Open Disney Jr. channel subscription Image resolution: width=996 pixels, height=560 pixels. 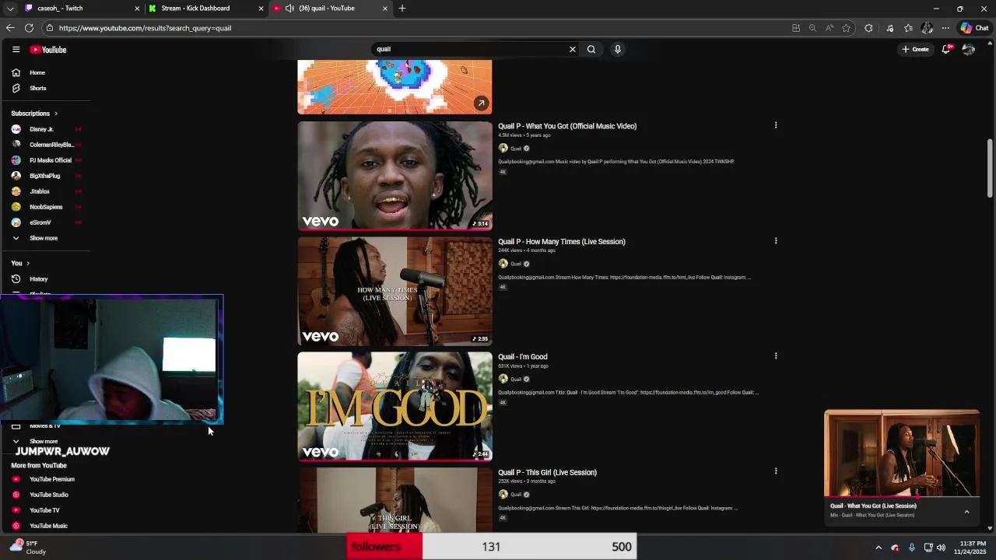(x=45, y=129)
